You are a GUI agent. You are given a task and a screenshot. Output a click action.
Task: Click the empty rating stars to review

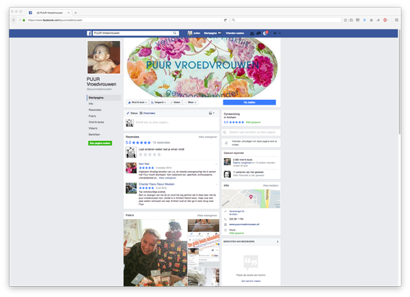tap(150, 155)
